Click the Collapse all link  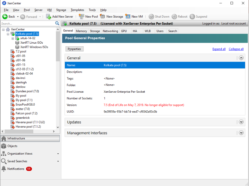[236, 49]
